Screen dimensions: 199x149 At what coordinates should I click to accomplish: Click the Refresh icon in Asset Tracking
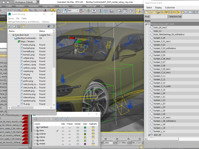tap(10, 26)
